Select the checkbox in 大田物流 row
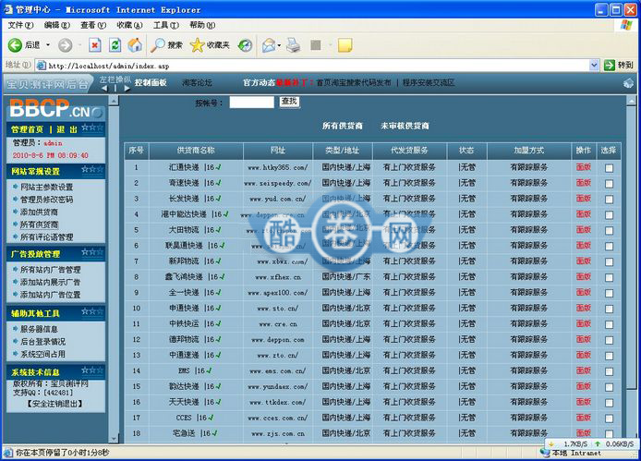This screenshot has width=641, height=461. [x=609, y=230]
